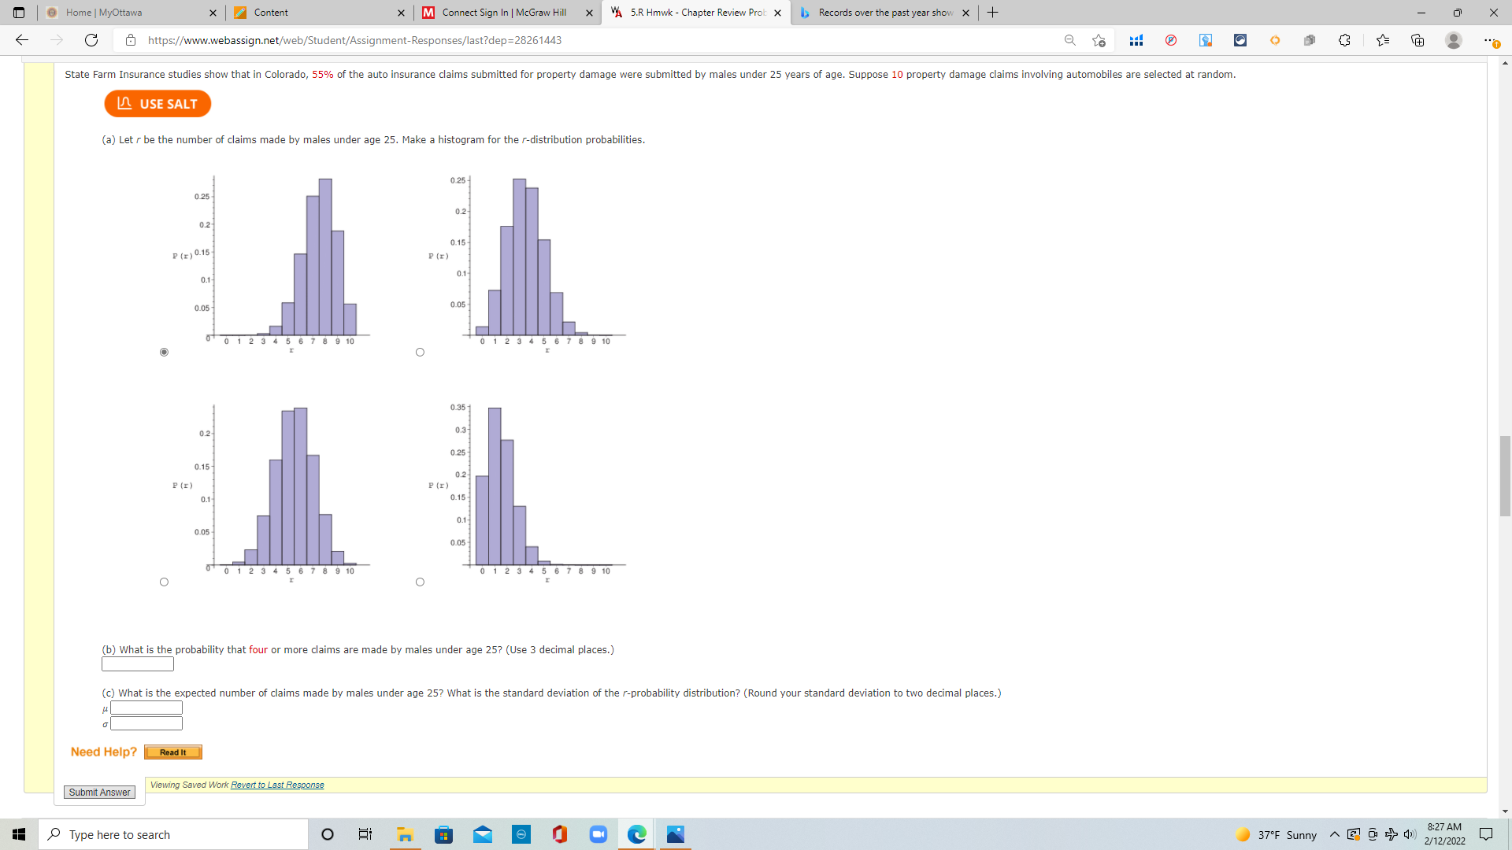The height and width of the screenshot is (850, 1512).
Task: Open browser extensions puzzle icon
Action: tap(1344, 40)
